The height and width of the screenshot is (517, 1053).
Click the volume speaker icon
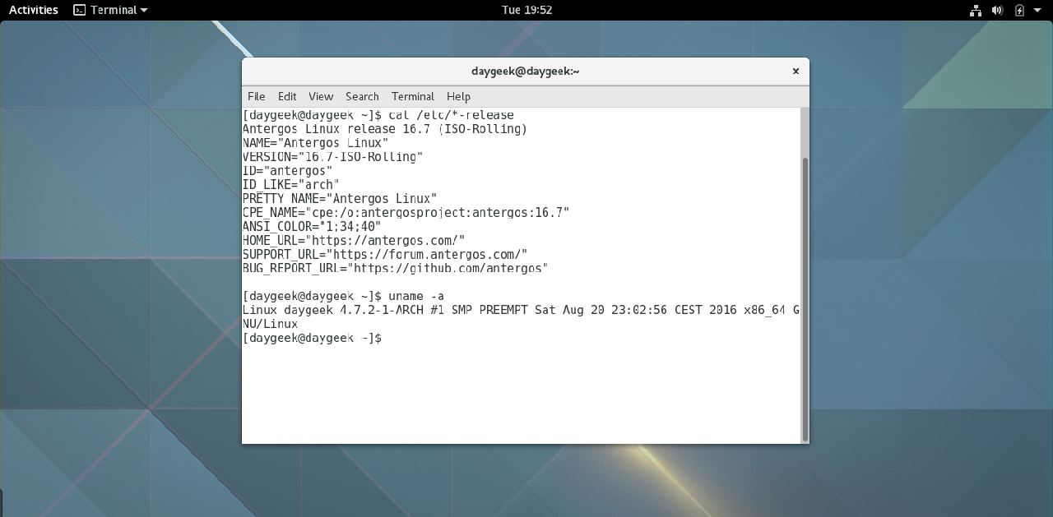tap(997, 10)
